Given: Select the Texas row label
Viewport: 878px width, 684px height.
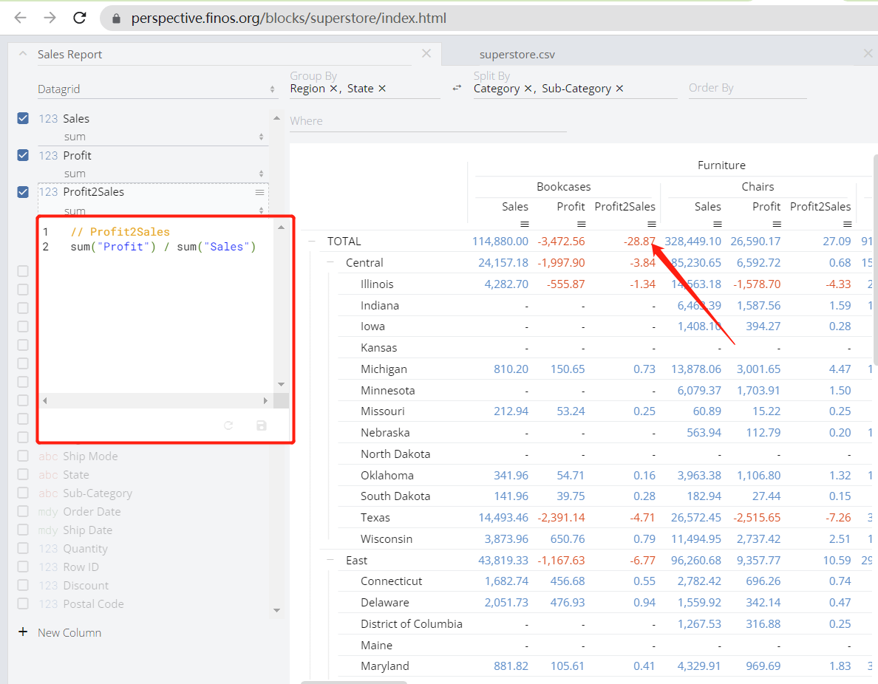Looking at the screenshot, I should point(375,517).
